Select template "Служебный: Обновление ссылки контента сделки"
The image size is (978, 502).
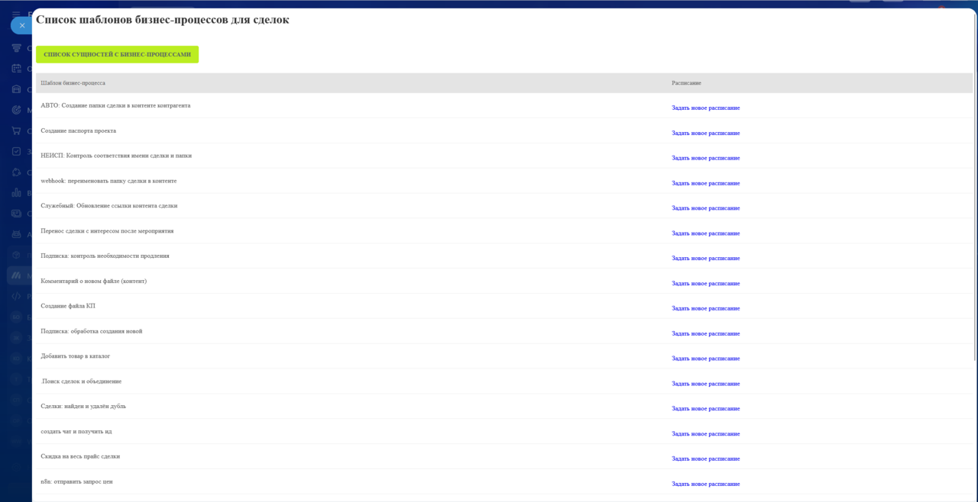click(109, 206)
